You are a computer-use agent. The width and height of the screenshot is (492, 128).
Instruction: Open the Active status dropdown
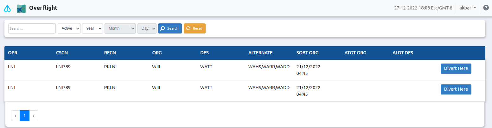69,28
